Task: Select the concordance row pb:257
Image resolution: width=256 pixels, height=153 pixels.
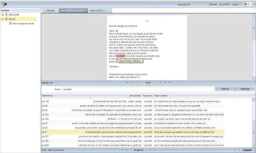Action: (x=133, y=137)
